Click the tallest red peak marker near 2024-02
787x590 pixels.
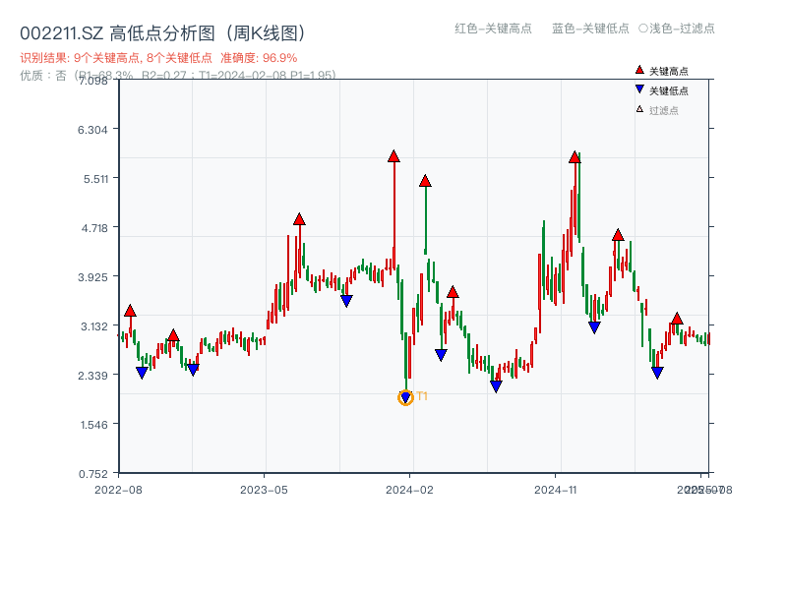point(393,154)
